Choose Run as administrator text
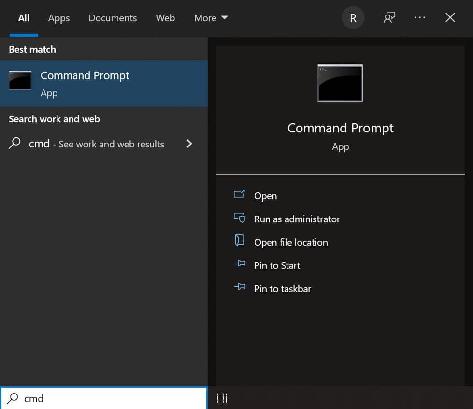The width and height of the screenshot is (473, 409). pyautogui.click(x=297, y=219)
